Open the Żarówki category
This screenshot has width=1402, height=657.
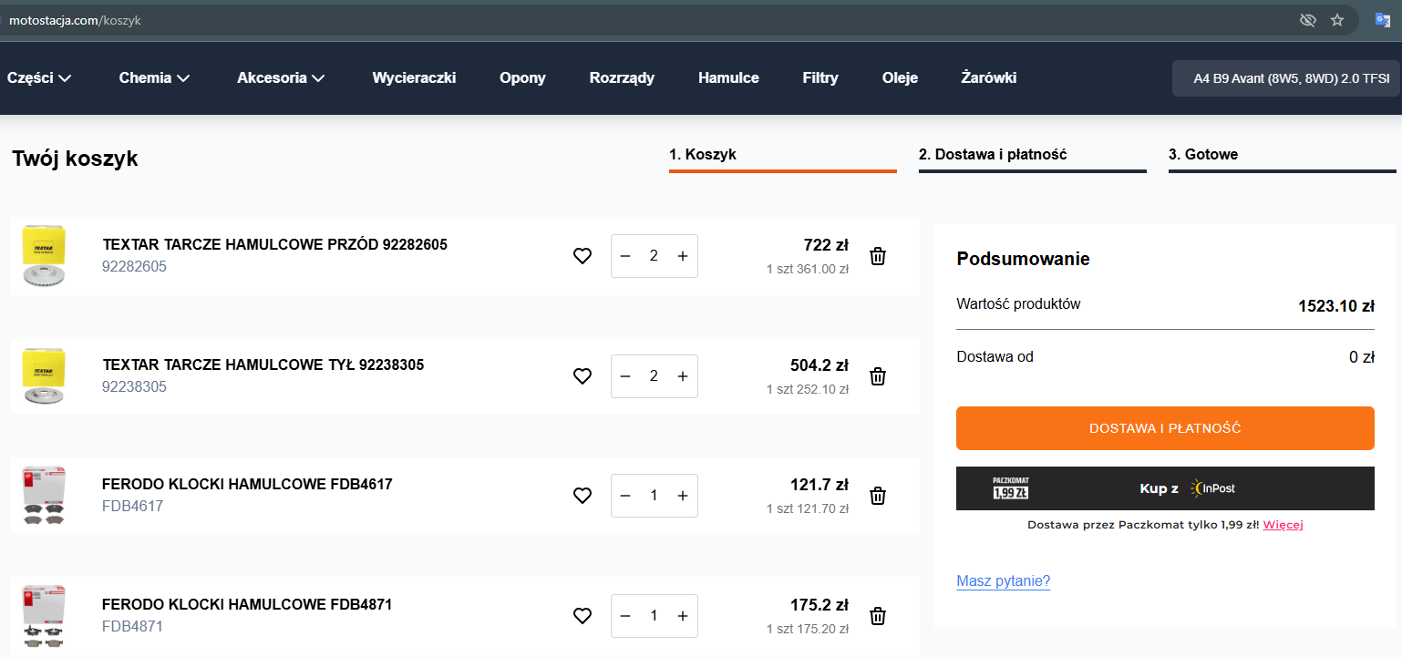(x=989, y=78)
